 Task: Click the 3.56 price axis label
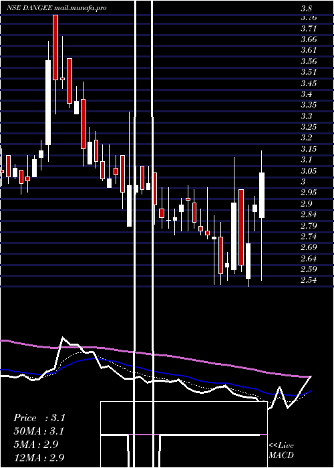(x=309, y=62)
